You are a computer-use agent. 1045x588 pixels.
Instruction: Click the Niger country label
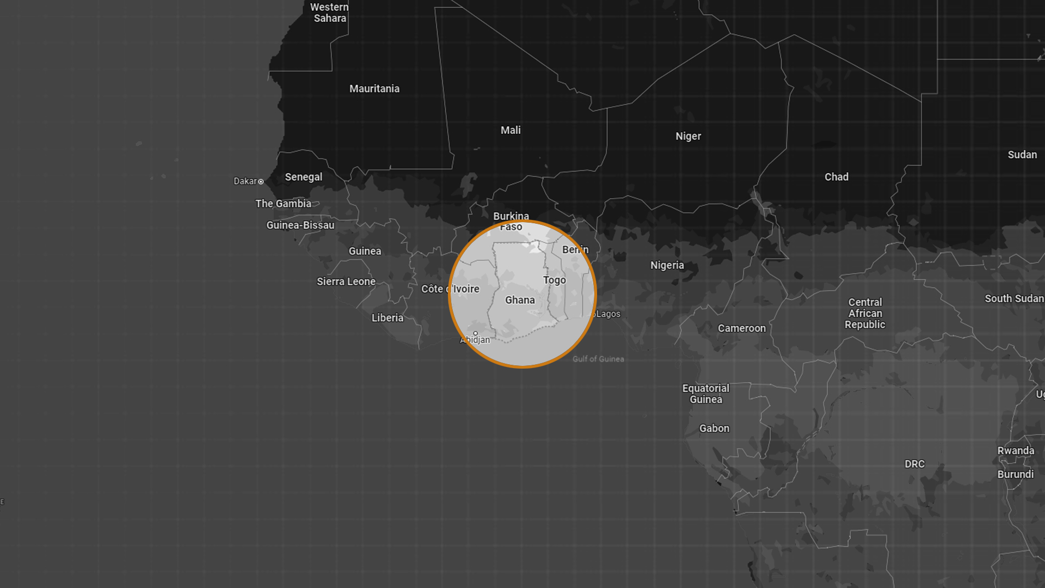coord(688,136)
